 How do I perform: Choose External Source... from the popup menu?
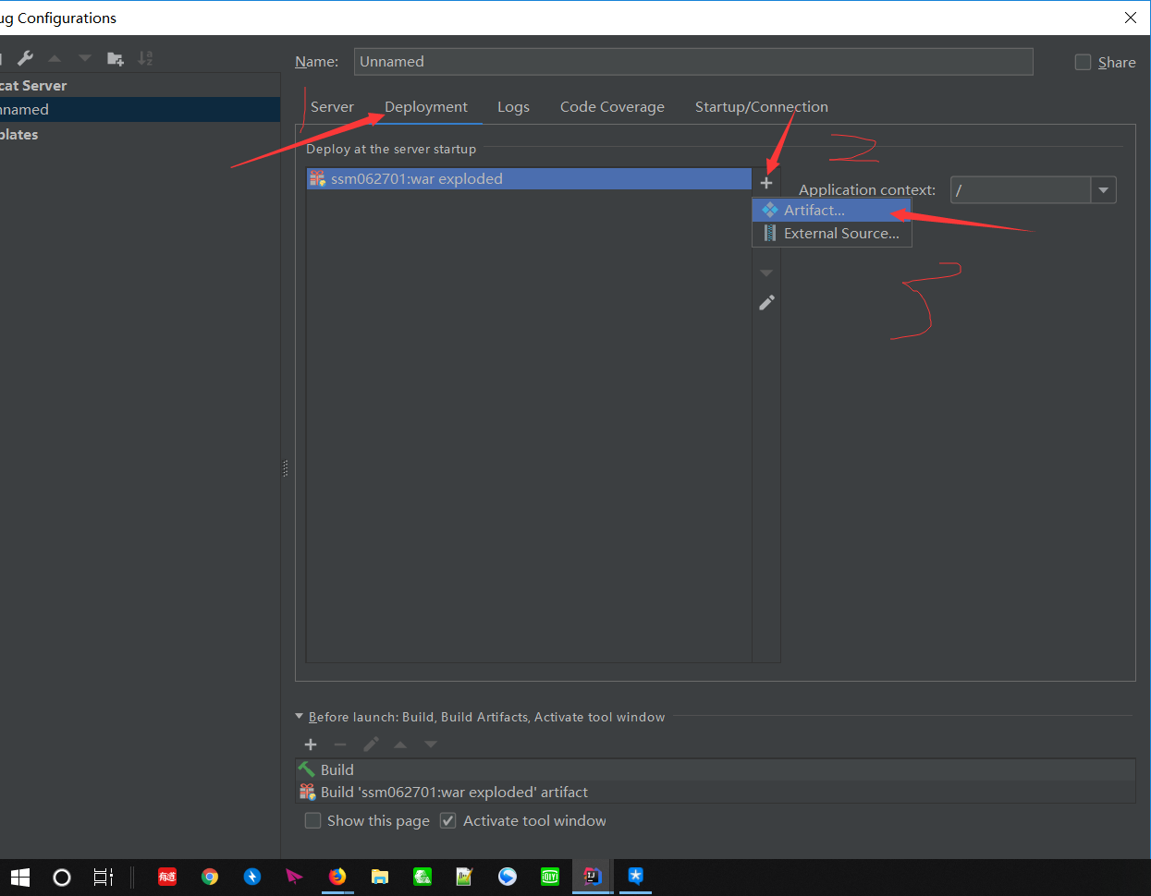(832, 234)
